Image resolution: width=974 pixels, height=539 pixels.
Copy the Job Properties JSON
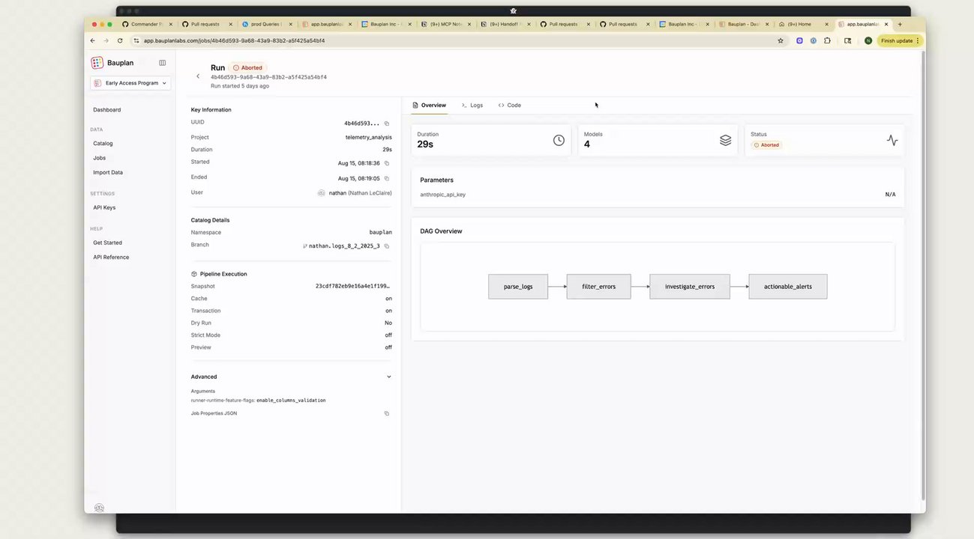pyautogui.click(x=387, y=413)
